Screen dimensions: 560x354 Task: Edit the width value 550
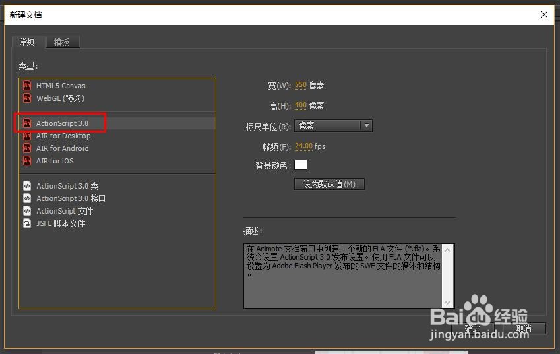click(x=301, y=85)
